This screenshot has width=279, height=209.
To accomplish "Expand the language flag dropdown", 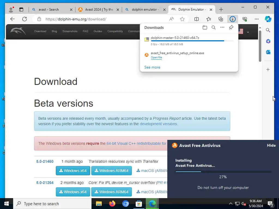I will click(248, 32).
